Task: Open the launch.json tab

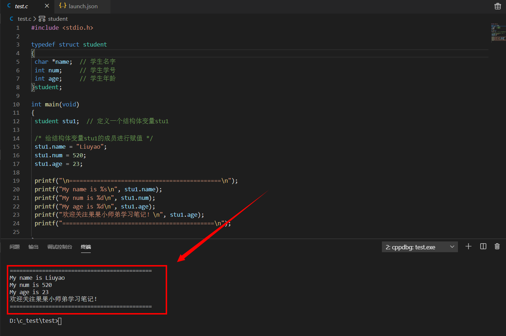Action: pos(83,6)
